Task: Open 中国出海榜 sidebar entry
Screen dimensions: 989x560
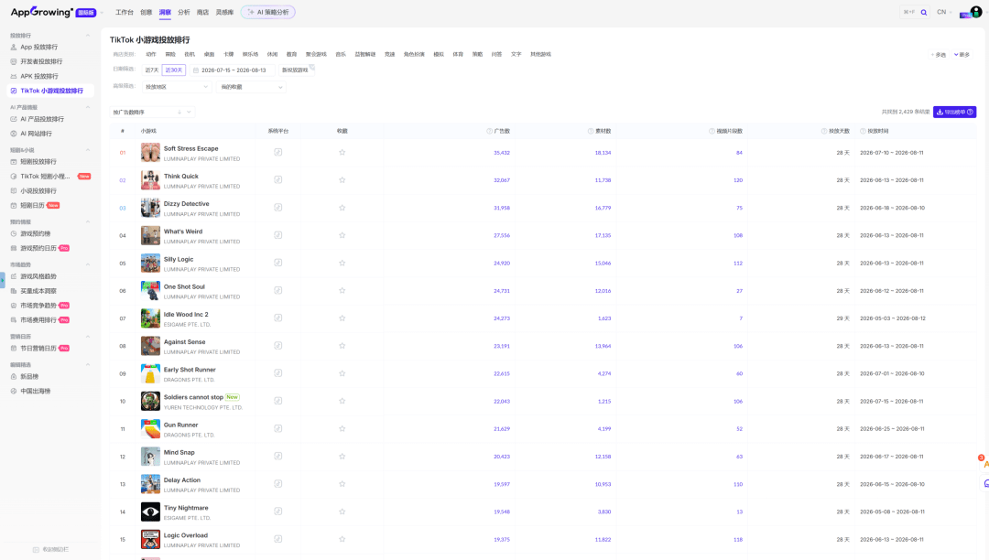Action: pos(36,392)
